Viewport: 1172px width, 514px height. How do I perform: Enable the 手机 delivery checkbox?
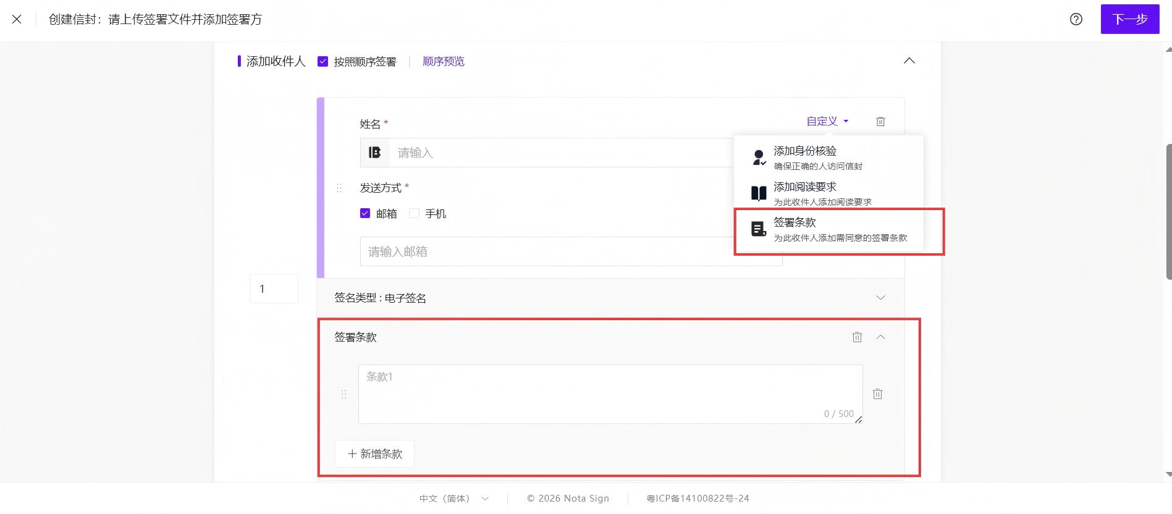pos(414,213)
